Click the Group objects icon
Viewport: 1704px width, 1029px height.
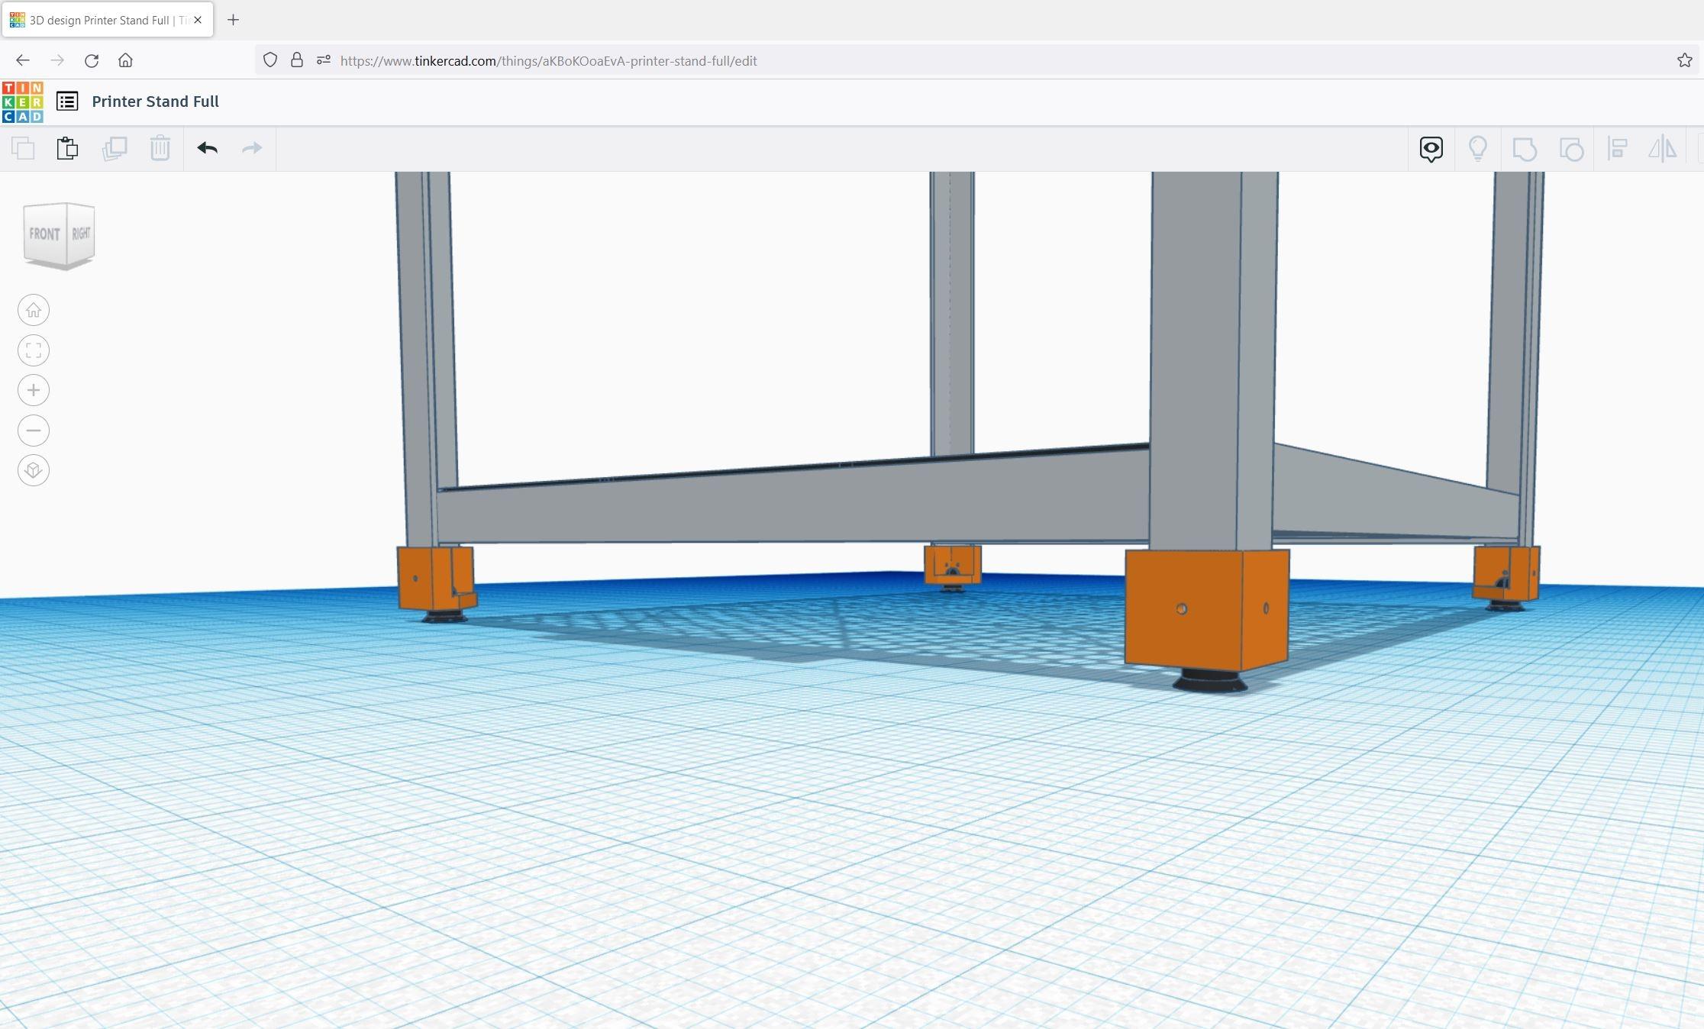(x=1525, y=149)
